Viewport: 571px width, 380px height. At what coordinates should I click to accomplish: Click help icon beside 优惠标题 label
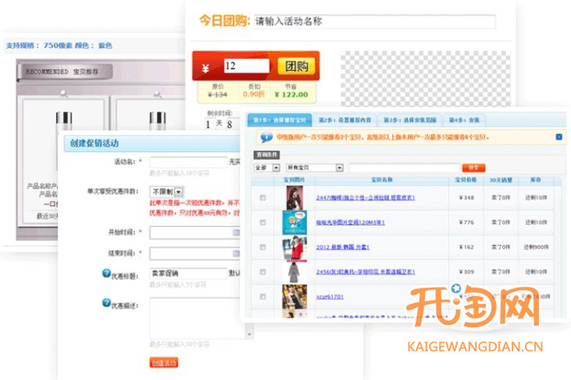[x=106, y=273]
